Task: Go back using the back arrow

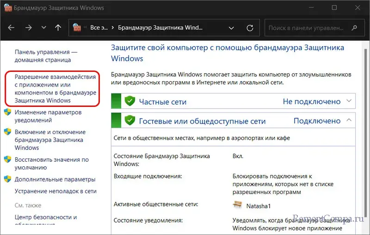Action: [x=11, y=28]
